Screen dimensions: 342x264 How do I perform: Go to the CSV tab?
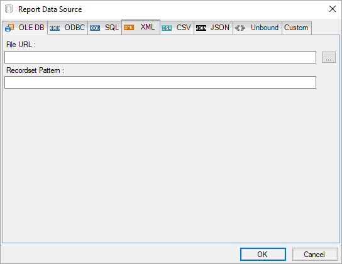[177, 28]
